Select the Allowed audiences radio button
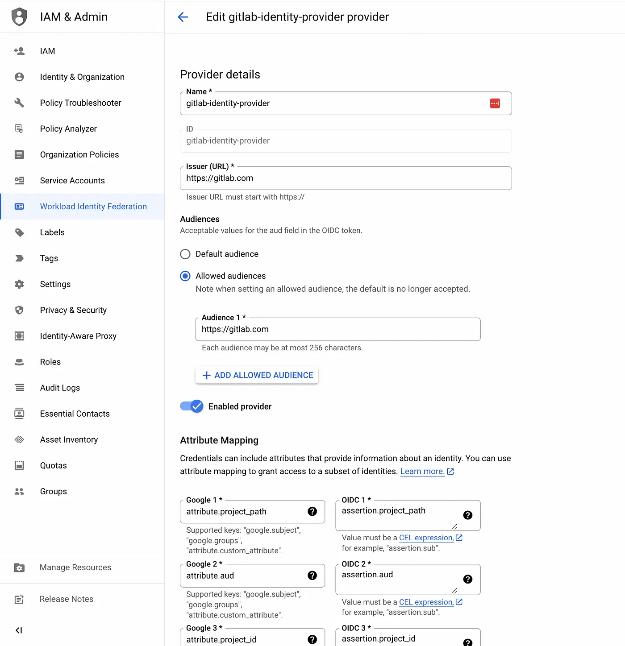 pyautogui.click(x=185, y=276)
